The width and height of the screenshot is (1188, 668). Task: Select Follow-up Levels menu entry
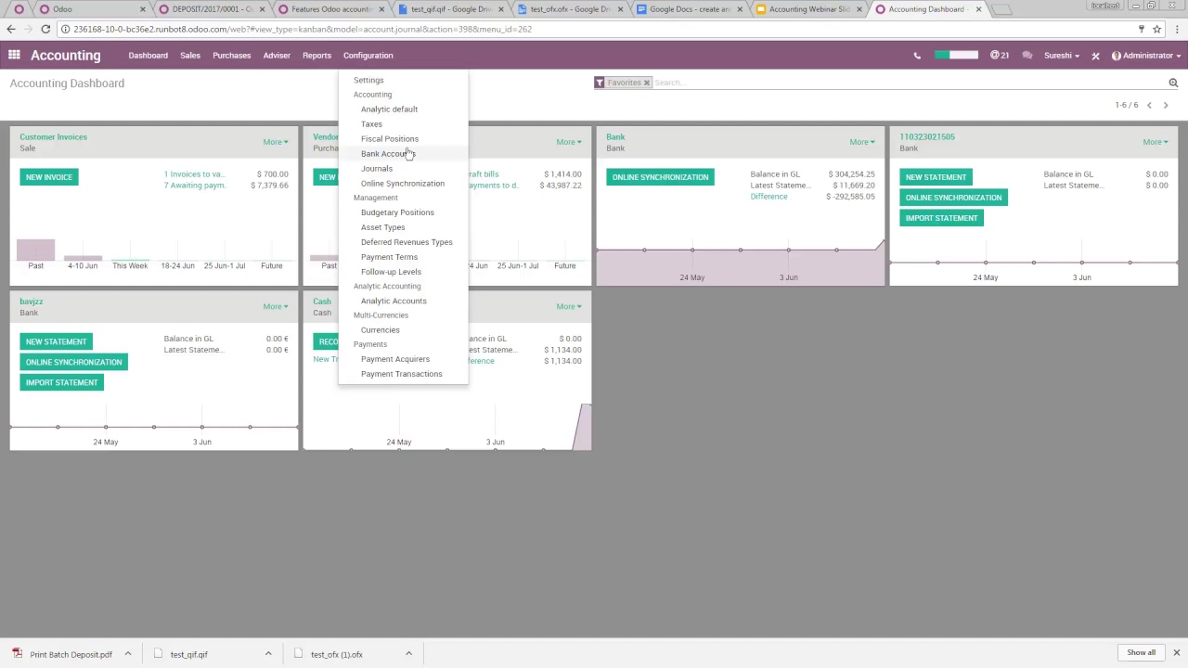[391, 272]
